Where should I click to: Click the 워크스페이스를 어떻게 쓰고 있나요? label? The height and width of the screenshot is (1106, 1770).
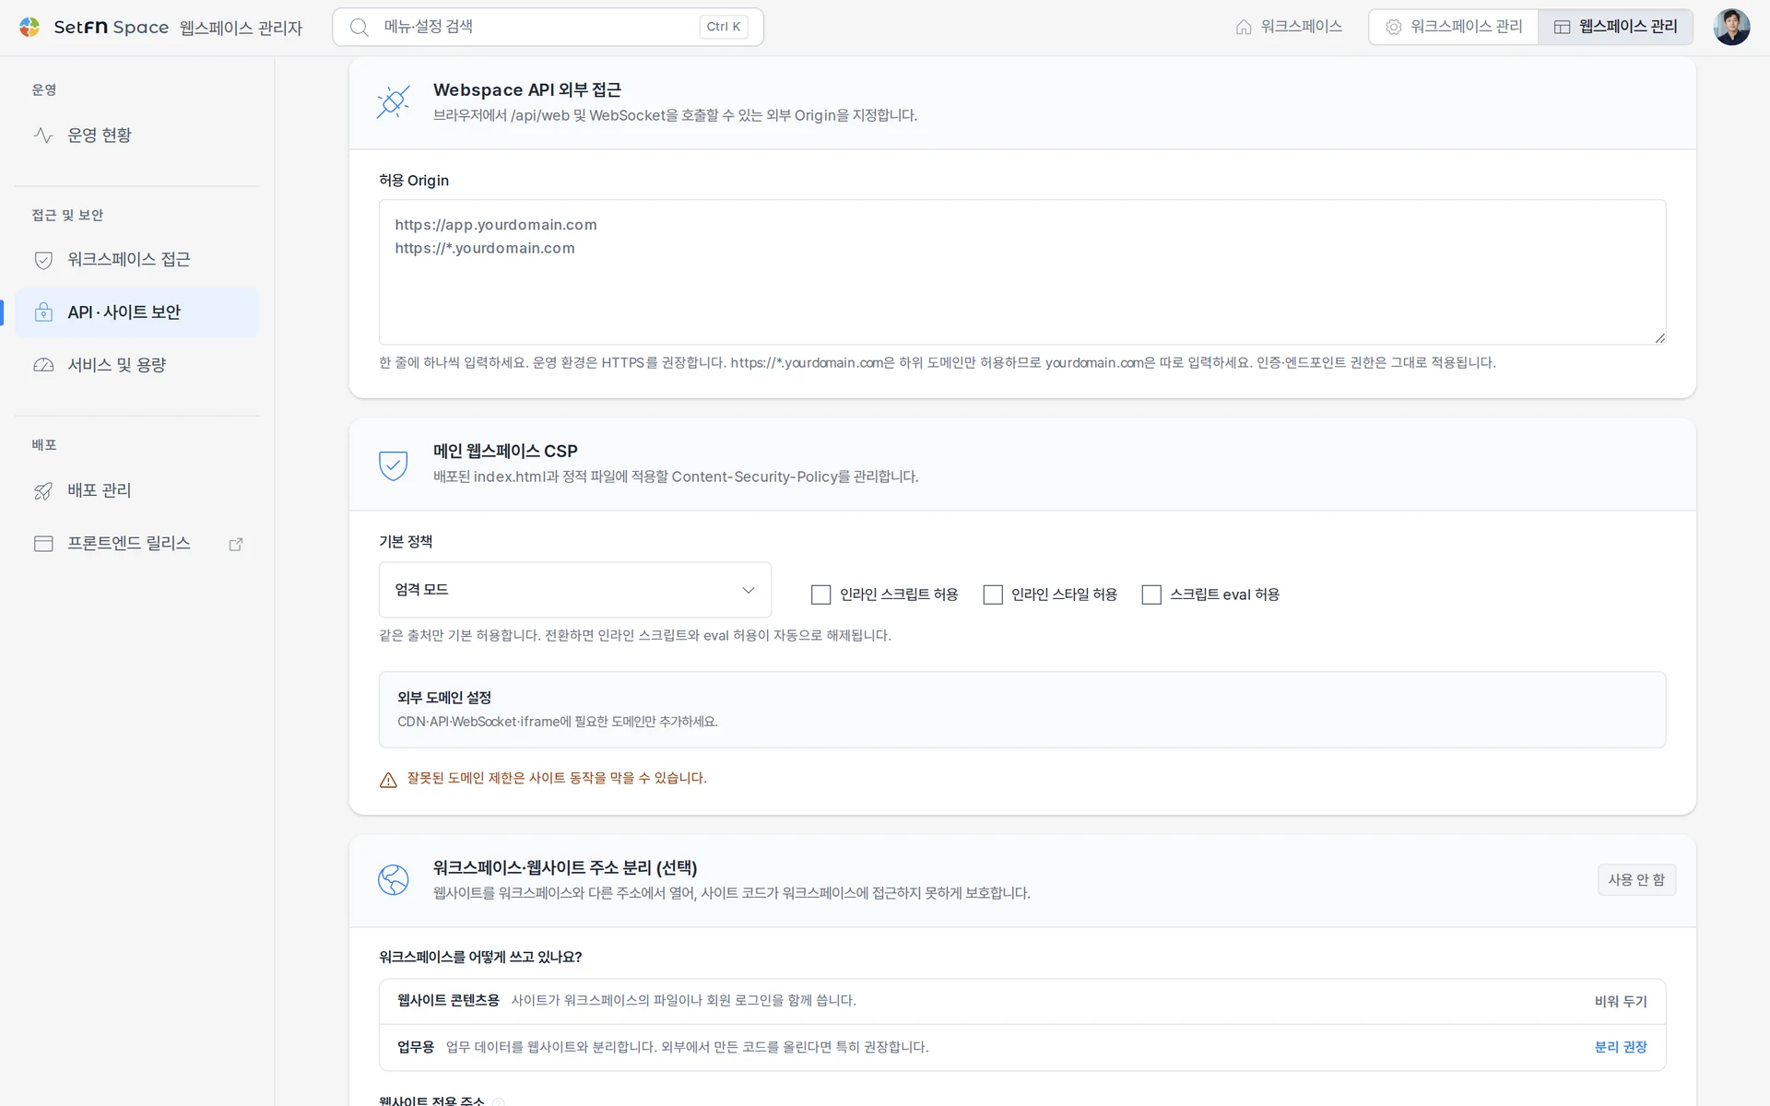480,957
